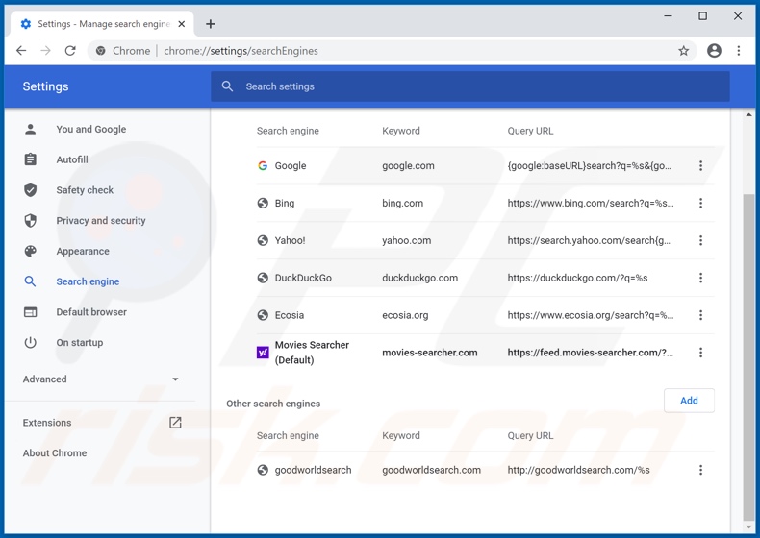Open You and Google settings section
Screen dimensions: 760x538
pyautogui.click(x=91, y=130)
